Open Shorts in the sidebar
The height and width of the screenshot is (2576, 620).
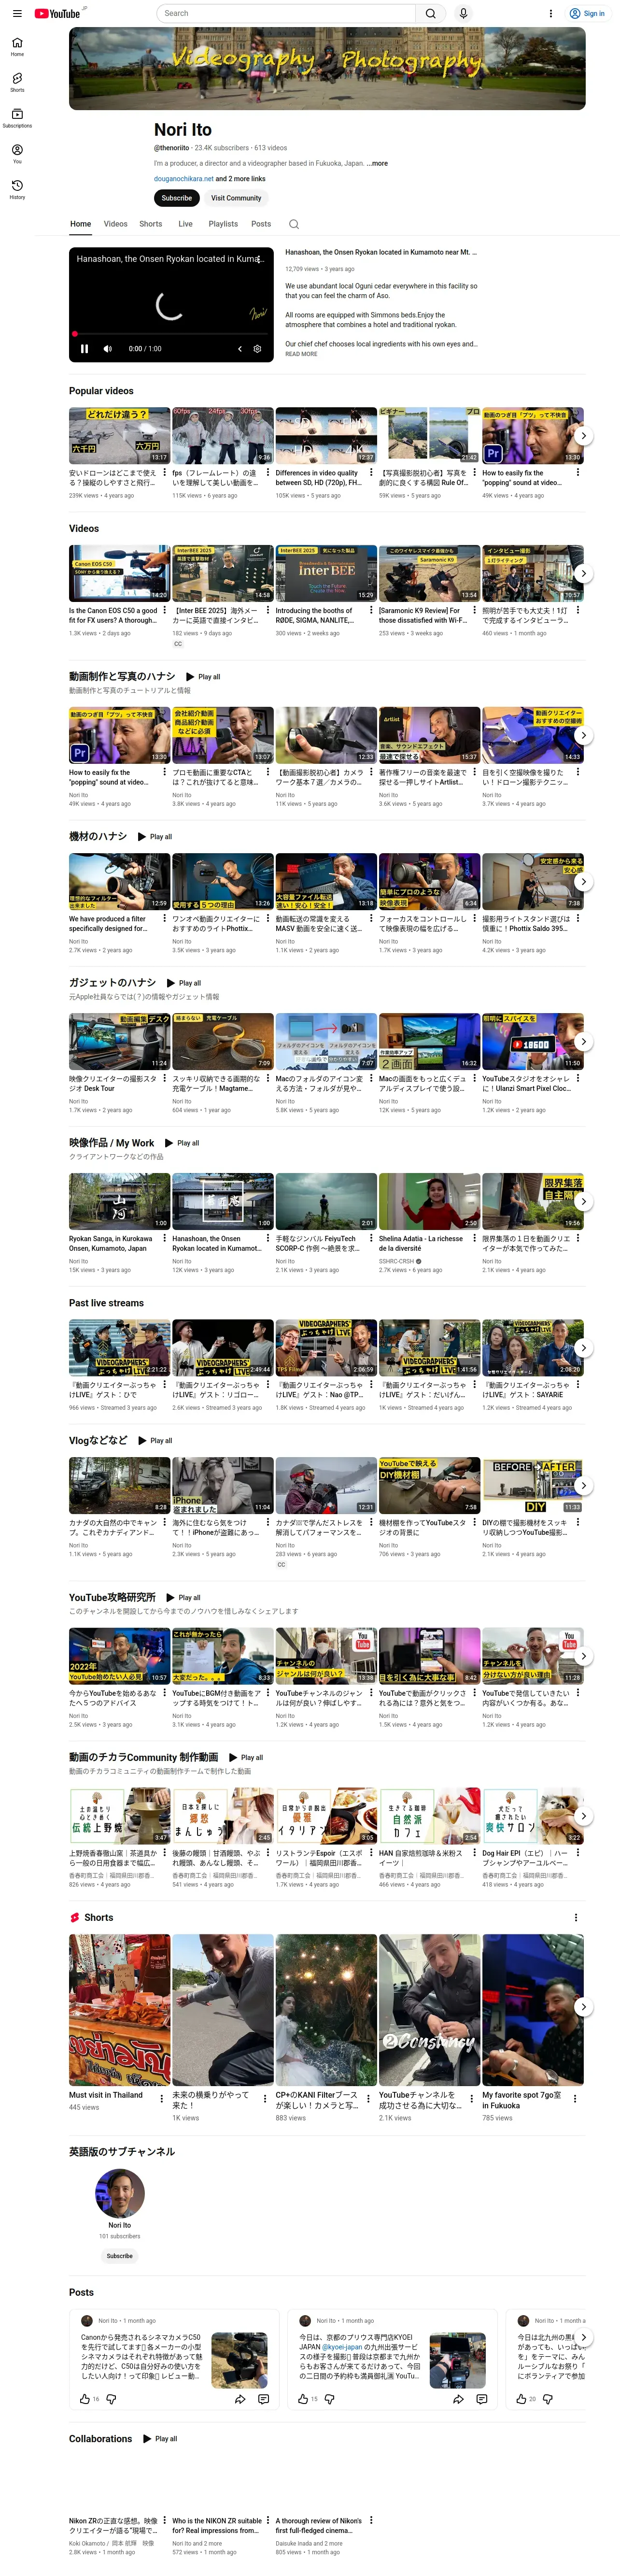(17, 82)
